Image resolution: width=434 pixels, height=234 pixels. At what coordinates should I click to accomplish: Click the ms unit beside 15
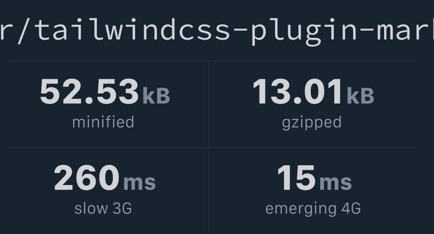[335, 182]
